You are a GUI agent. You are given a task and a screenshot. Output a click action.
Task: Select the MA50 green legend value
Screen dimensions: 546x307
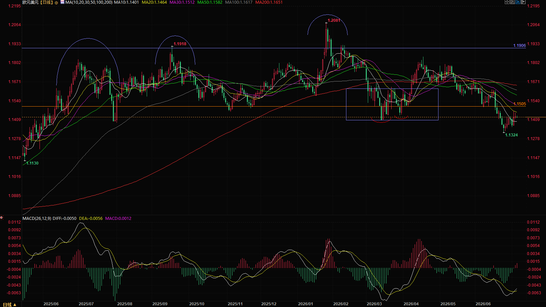210,2
